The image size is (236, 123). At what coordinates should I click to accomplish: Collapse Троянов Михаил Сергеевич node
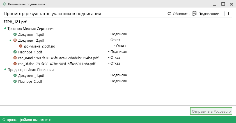5,29
